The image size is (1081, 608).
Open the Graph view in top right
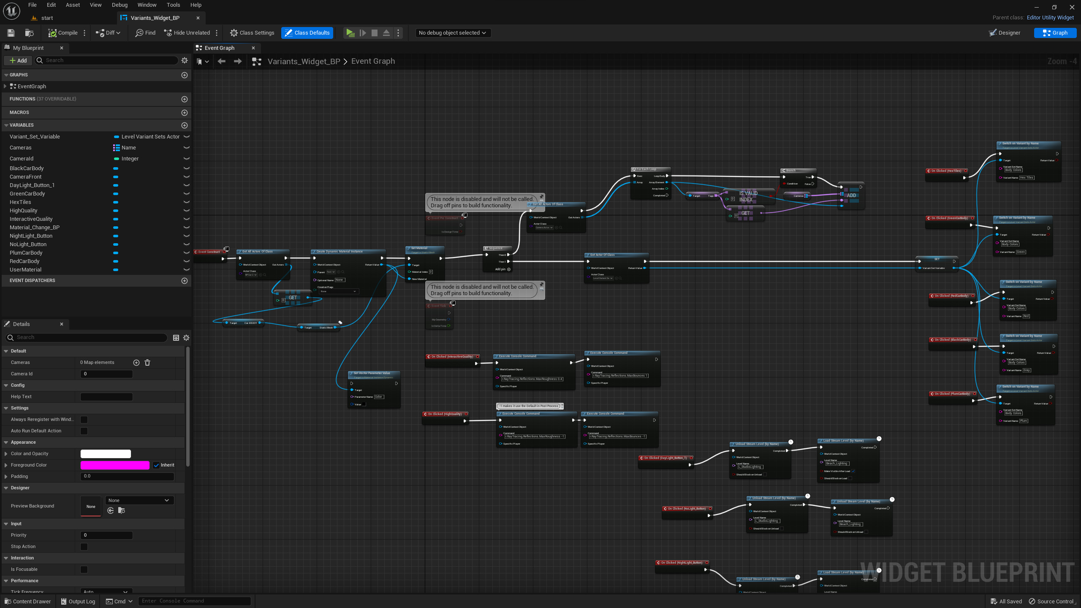pyautogui.click(x=1055, y=33)
